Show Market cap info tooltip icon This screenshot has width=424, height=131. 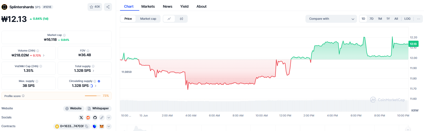point(64,35)
